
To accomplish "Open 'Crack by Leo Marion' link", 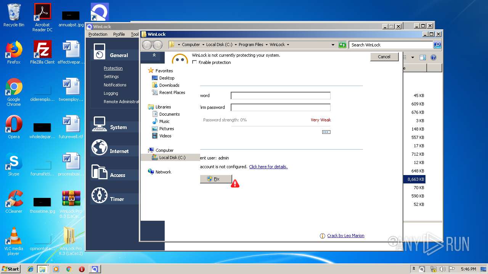I will pos(346,236).
